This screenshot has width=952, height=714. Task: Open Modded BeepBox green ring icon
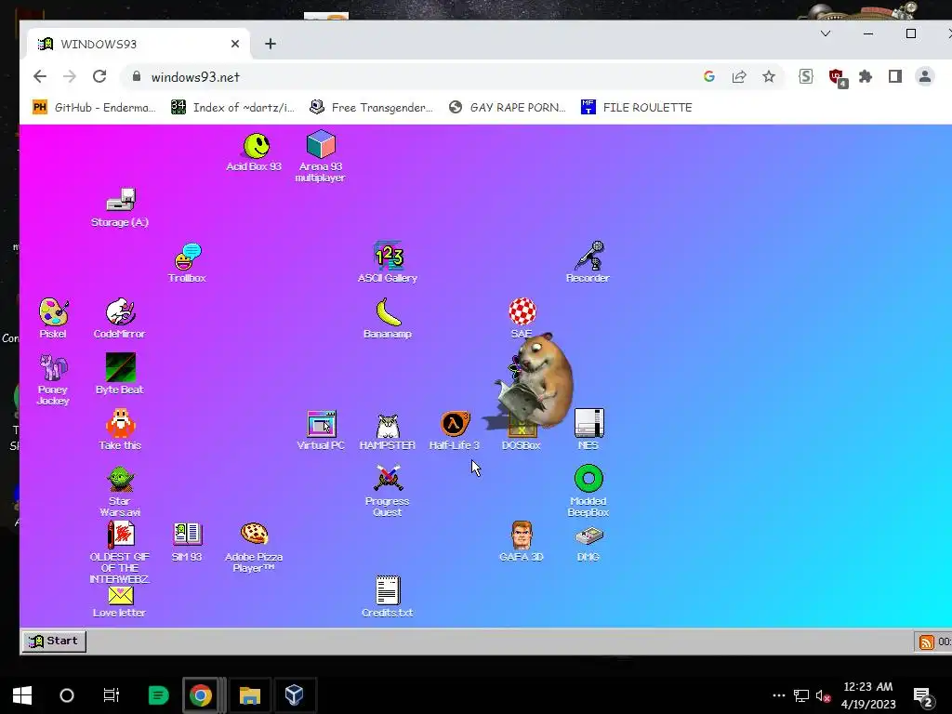click(x=588, y=491)
